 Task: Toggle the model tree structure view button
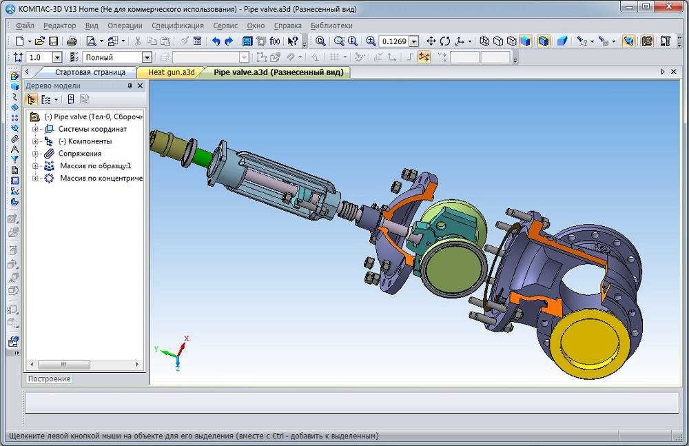pyautogui.click(x=32, y=99)
